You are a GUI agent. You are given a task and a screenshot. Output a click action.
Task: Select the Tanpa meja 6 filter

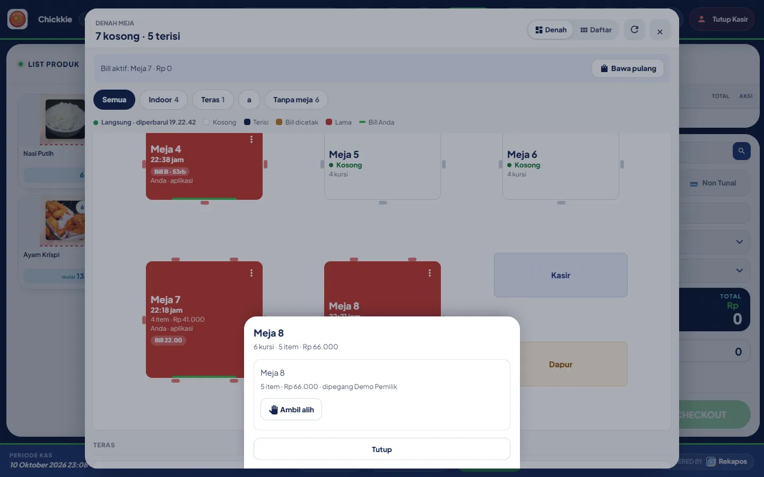pos(296,100)
